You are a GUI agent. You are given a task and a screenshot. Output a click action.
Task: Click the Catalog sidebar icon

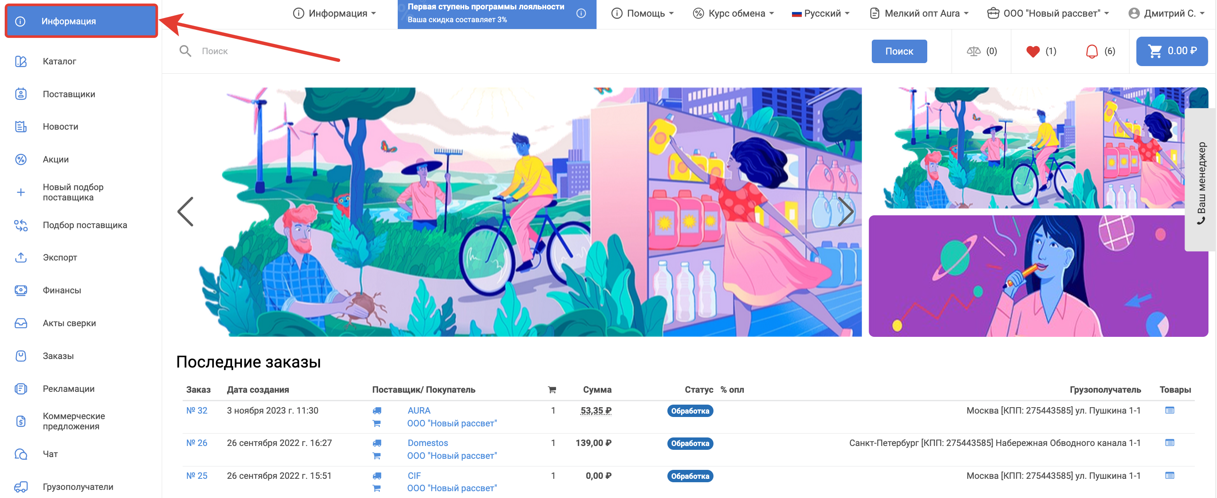pos(21,61)
